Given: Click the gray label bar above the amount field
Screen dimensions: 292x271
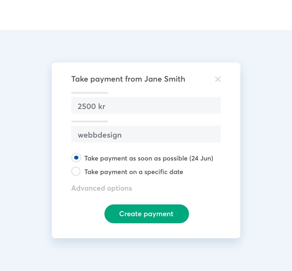Looking at the screenshot, I should (89, 93).
